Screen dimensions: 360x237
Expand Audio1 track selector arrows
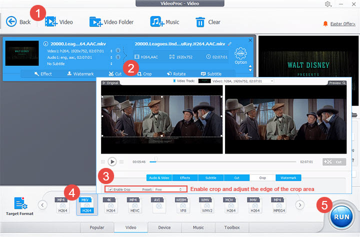tap(111, 57)
